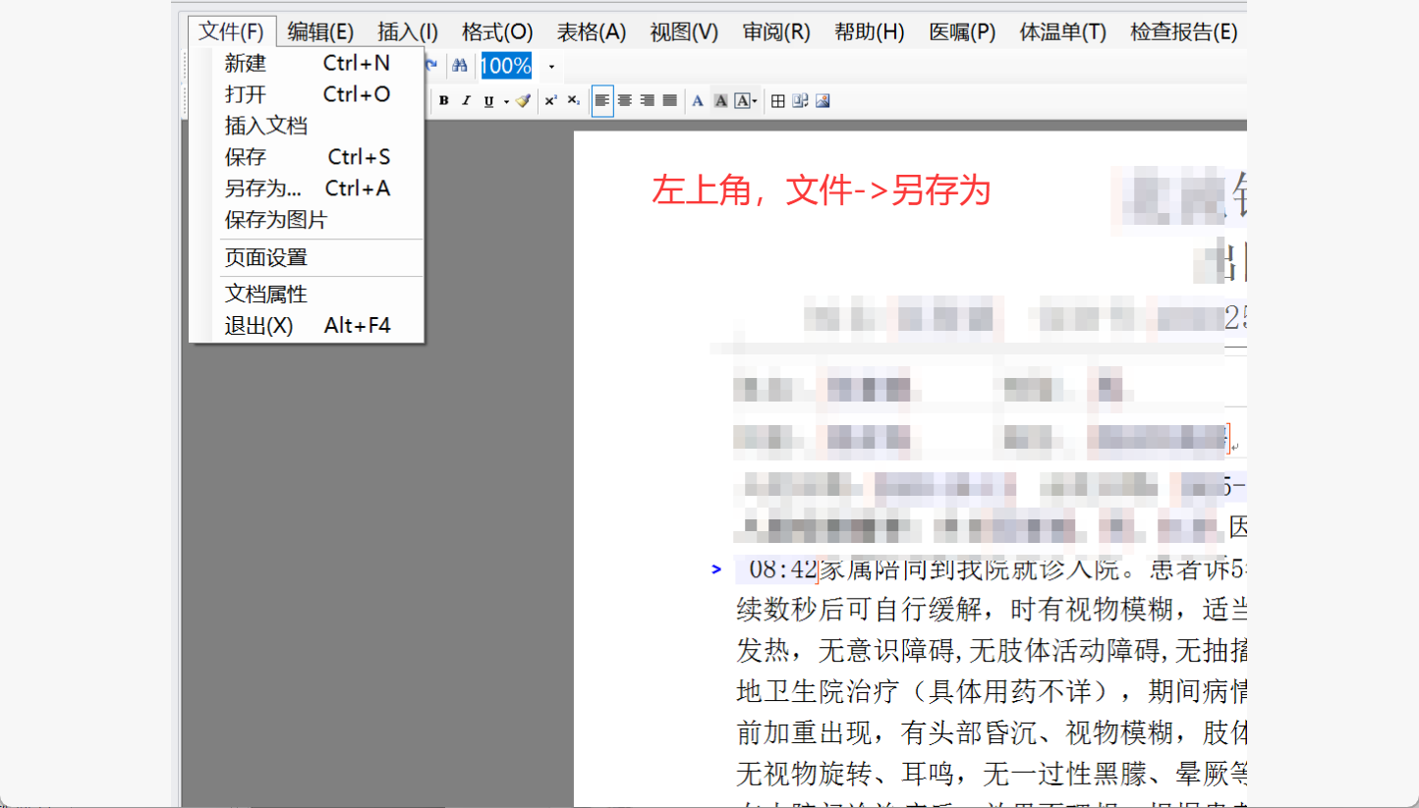Image resolution: width=1419 pixels, height=808 pixels.
Task: Click 页面设置 in the File menu
Action: (x=266, y=258)
